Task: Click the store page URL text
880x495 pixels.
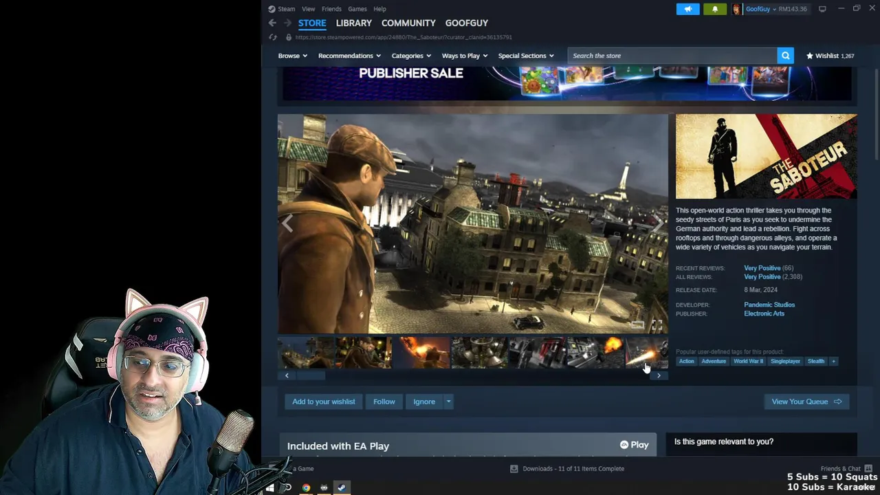Action: tap(404, 37)
